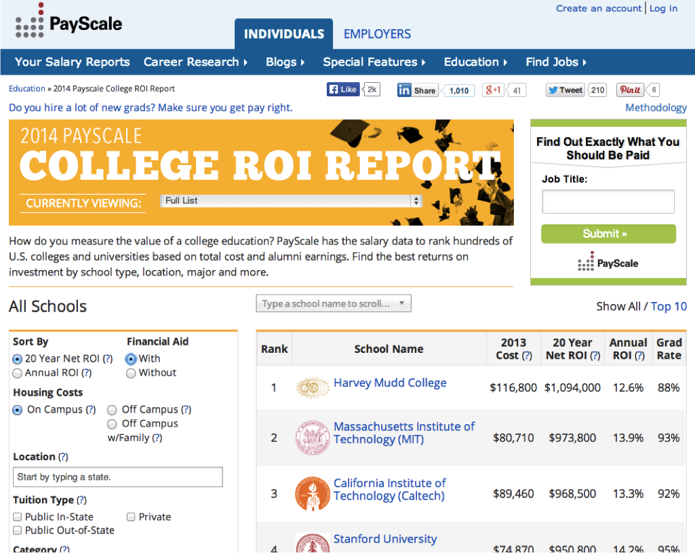Tweet this report on Twitter
The image size is (695, 553).
coord(565,90)
